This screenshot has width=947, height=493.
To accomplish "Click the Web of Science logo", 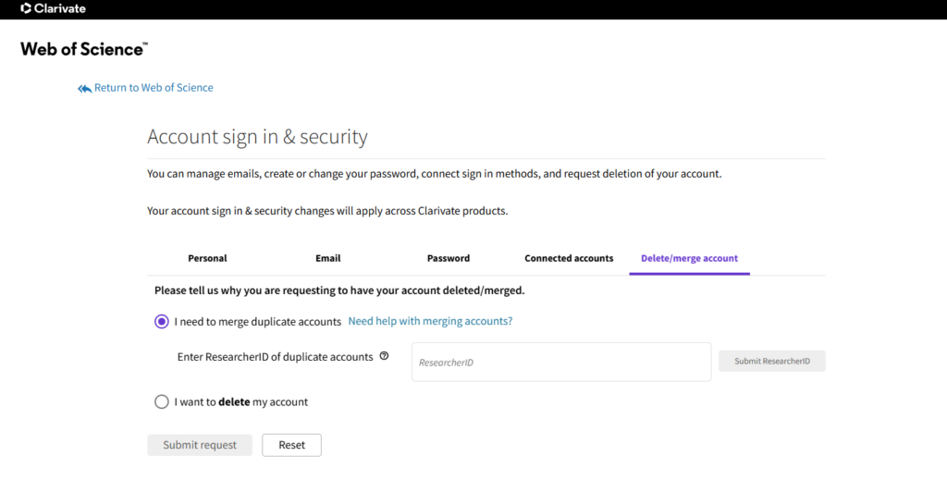I will 84,49.
